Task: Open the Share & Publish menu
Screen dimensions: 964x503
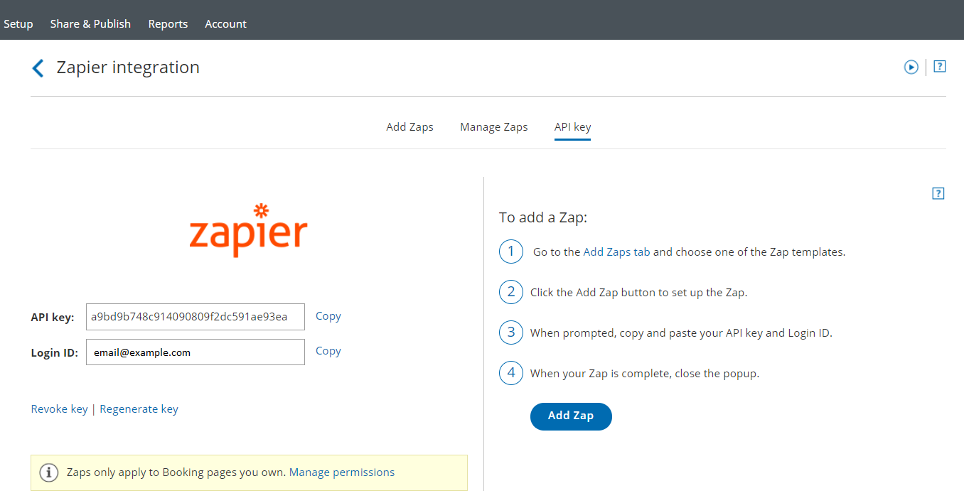Action: point(90,23)
